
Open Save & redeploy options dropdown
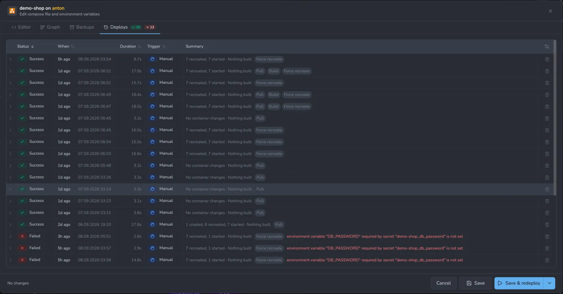[x=549, y=283]
